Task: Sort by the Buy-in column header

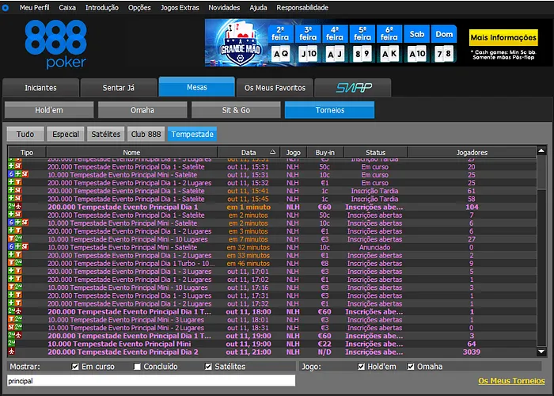Action: pyautogui.click(x=325, y=152)
